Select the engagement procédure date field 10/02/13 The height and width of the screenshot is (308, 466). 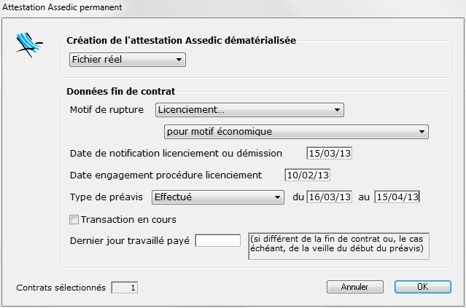[307, 175]
